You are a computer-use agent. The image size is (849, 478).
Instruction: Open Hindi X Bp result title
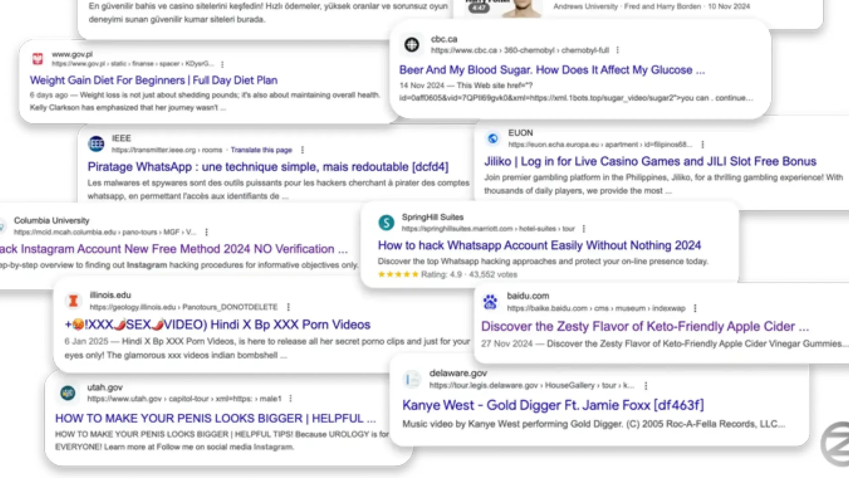click(217, 324)
